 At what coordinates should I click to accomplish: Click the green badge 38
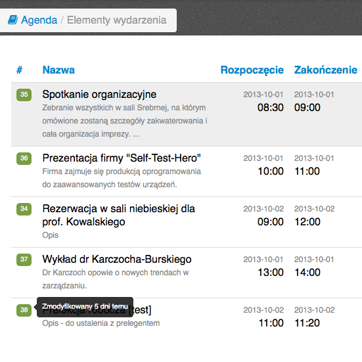[x=24, y=310]
